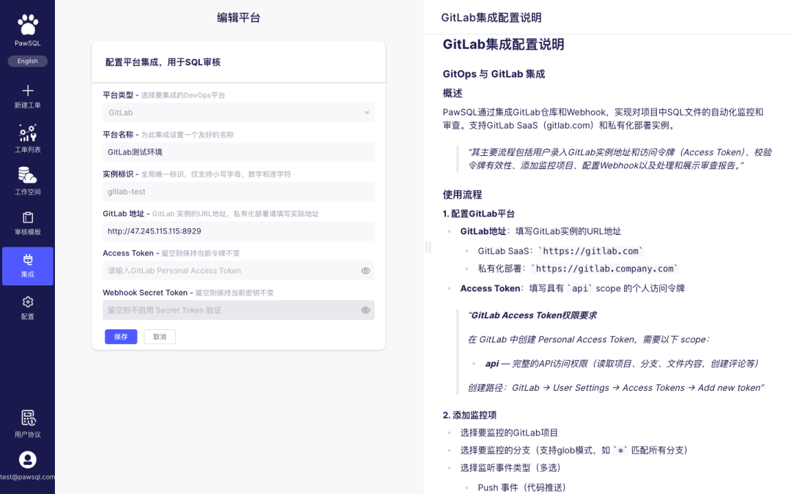Click the 保存 button
Image resolution: width=791 pixels, height=494 pixels.
coord(121,337)
